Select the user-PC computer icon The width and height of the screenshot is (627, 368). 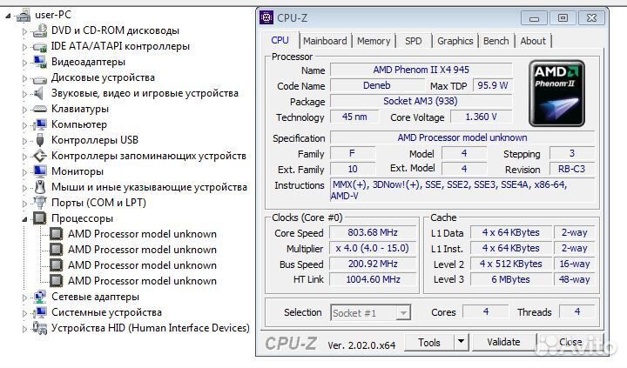pos(24,16)
